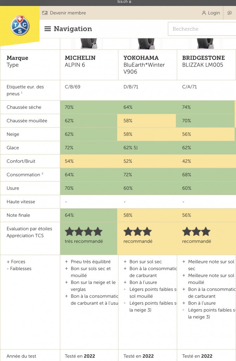Open the chat bubble icon
Image resolution: width=236 pixels, height=361 pixels.
(x=230, y=13)
